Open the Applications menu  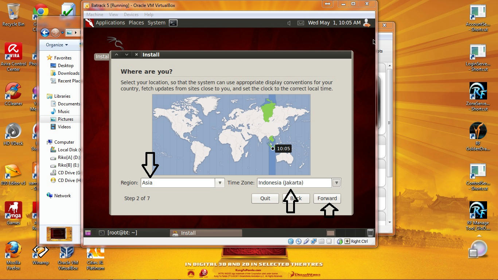click(110, 23)
